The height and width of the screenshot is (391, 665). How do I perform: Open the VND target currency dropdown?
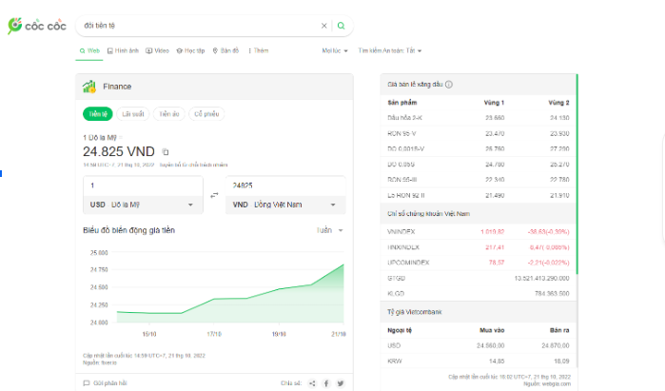pos(284,205)
